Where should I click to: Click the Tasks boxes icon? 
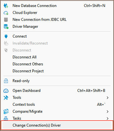tap(6, 118)
